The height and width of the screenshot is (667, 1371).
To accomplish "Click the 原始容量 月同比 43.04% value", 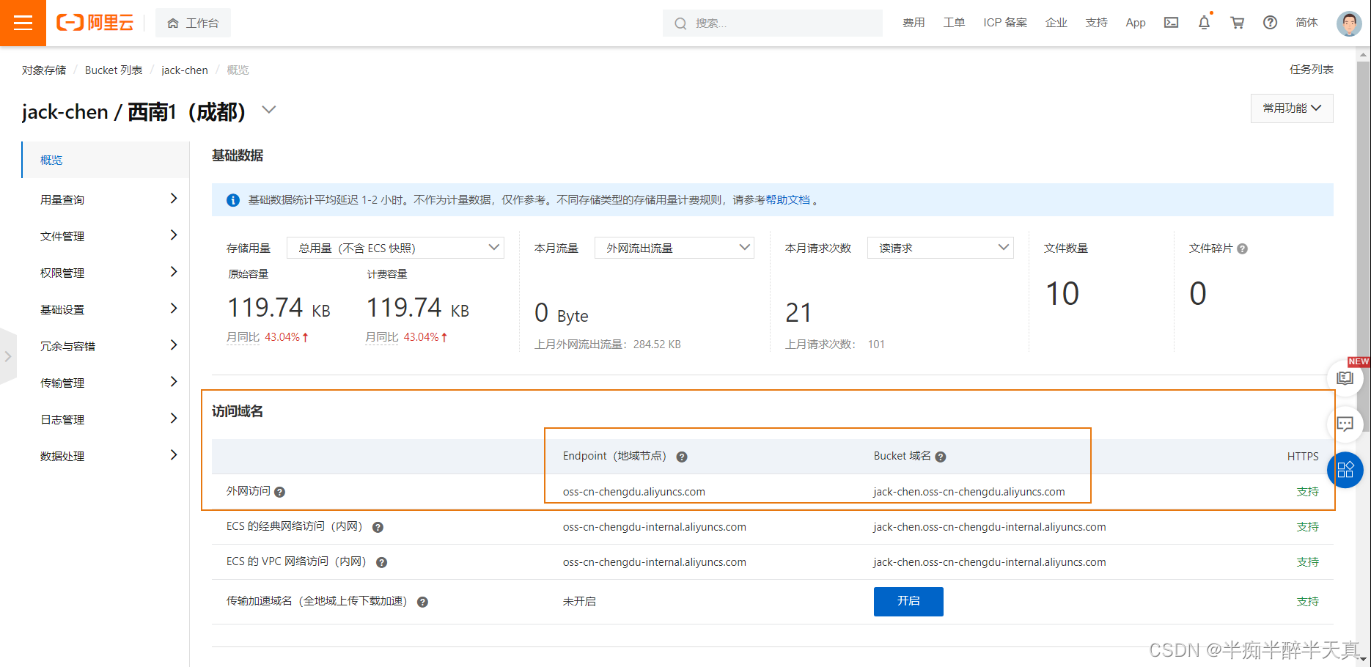I will tap(287, 337).
